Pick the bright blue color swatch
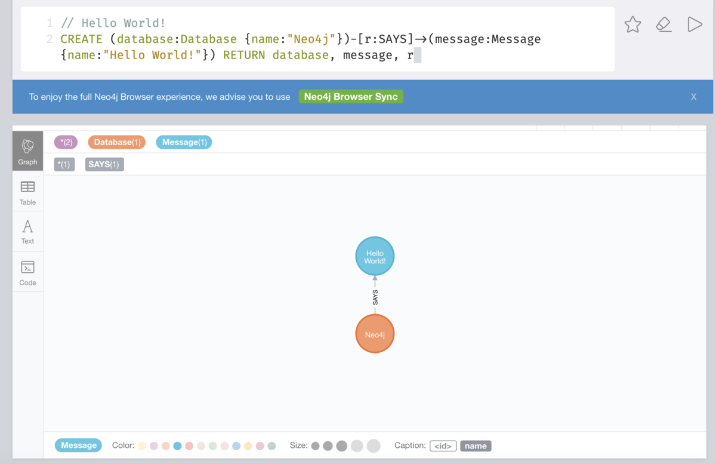Image resolution: width=716 pixels, height=464 pixels. pyautogui.click(x=177, y=446)
